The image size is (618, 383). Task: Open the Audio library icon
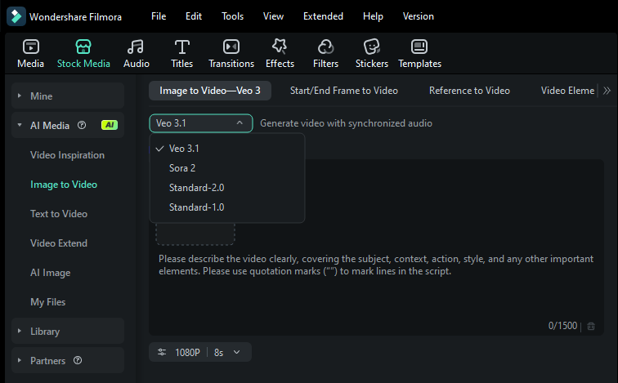click(136, 47)
